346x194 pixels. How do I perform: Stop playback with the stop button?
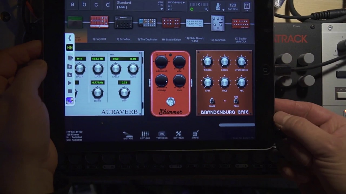70,91
